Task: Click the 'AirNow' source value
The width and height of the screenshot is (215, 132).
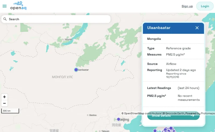Action: (171, 64)
